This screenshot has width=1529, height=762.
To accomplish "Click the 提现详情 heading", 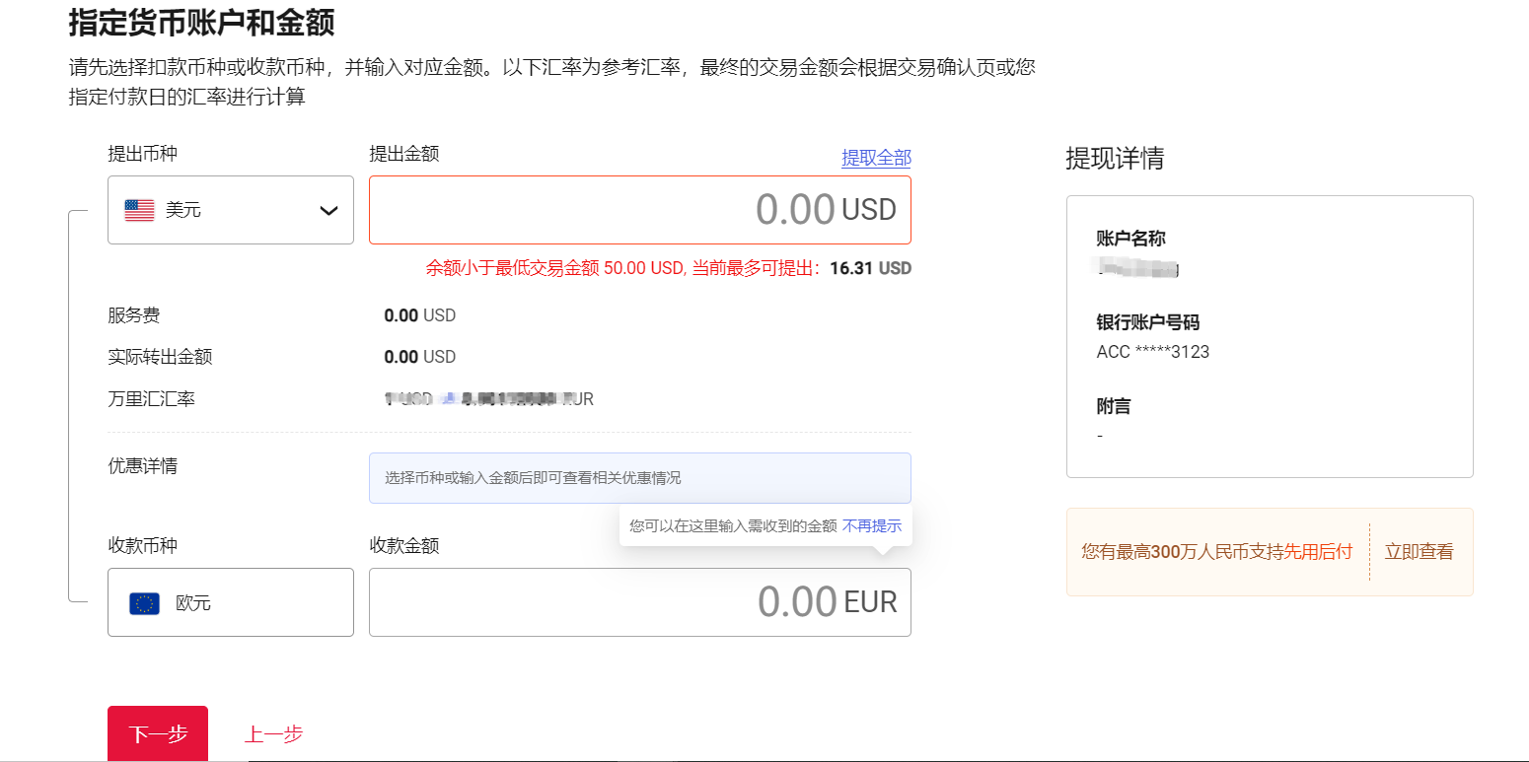I will click(1115, 159).
